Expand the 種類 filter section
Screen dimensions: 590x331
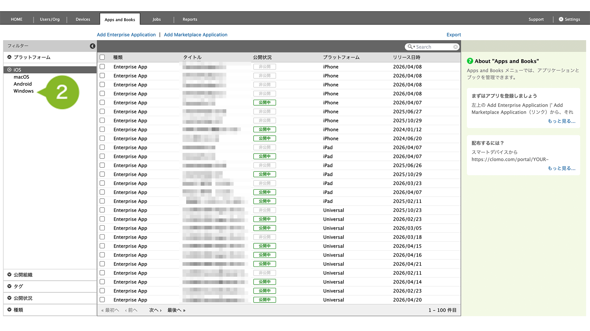9,309
